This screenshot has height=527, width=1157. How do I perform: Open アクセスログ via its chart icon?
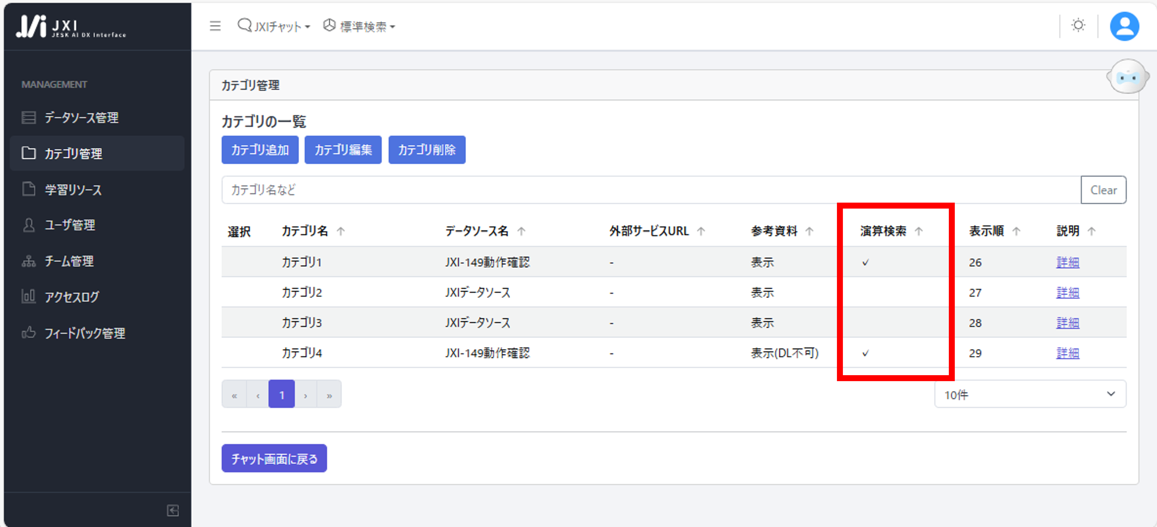29,296
